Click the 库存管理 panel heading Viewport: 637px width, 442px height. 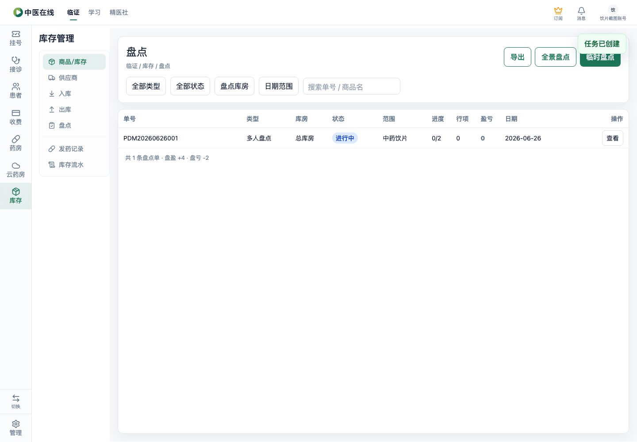(57, 38)
